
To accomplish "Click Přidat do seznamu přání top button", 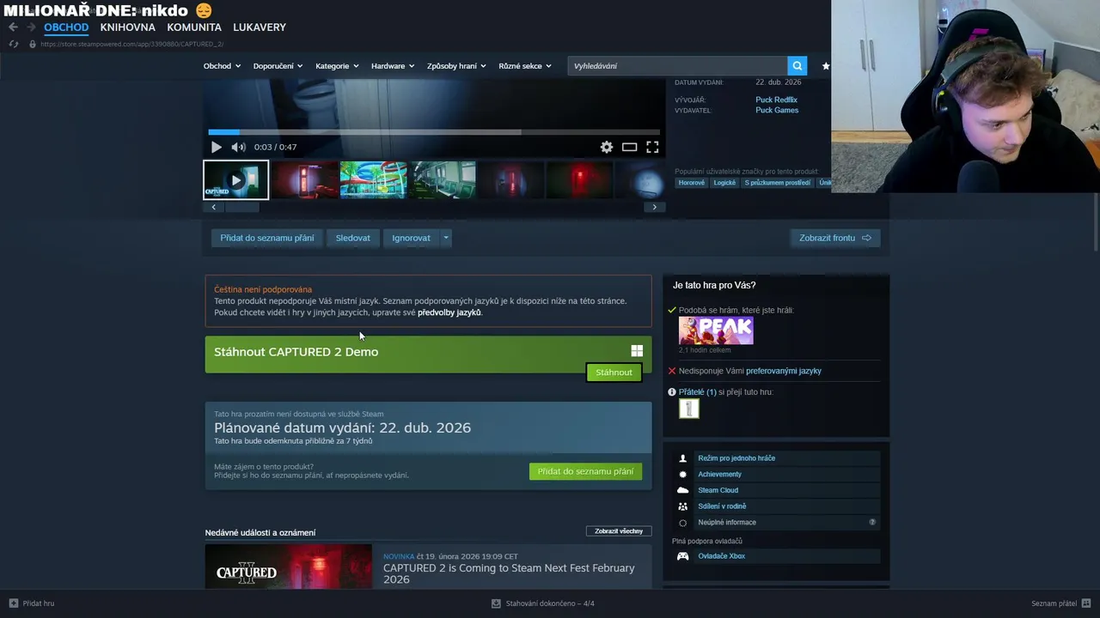I will (x=267, y=238).
